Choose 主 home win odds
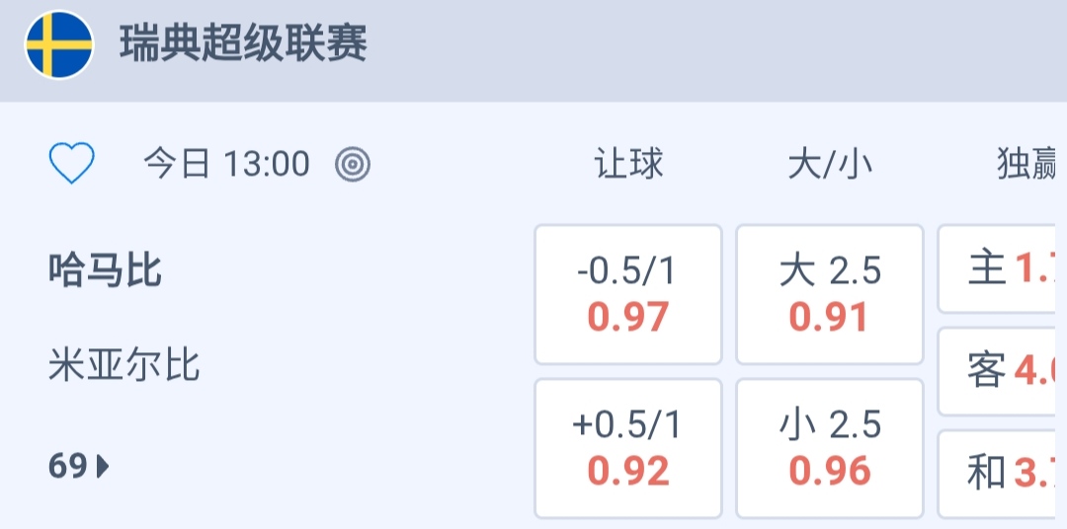Viewport: 1067px width, 529px height. click(1002, 268)
